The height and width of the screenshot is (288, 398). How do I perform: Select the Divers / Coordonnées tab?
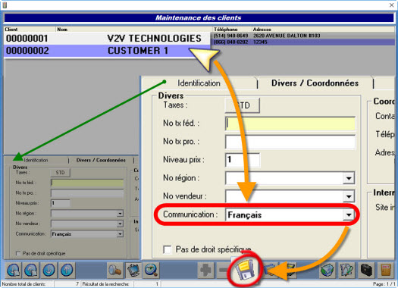point(315,83)
